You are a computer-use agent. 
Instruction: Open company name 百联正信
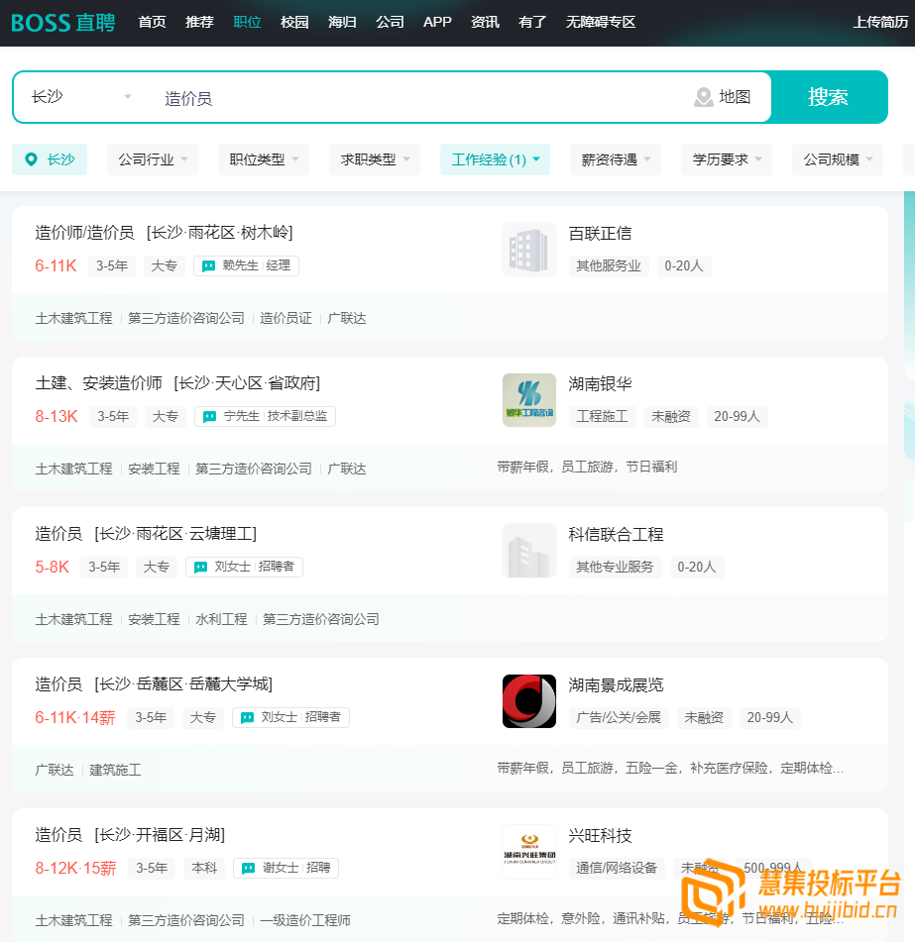click(600, 233)
